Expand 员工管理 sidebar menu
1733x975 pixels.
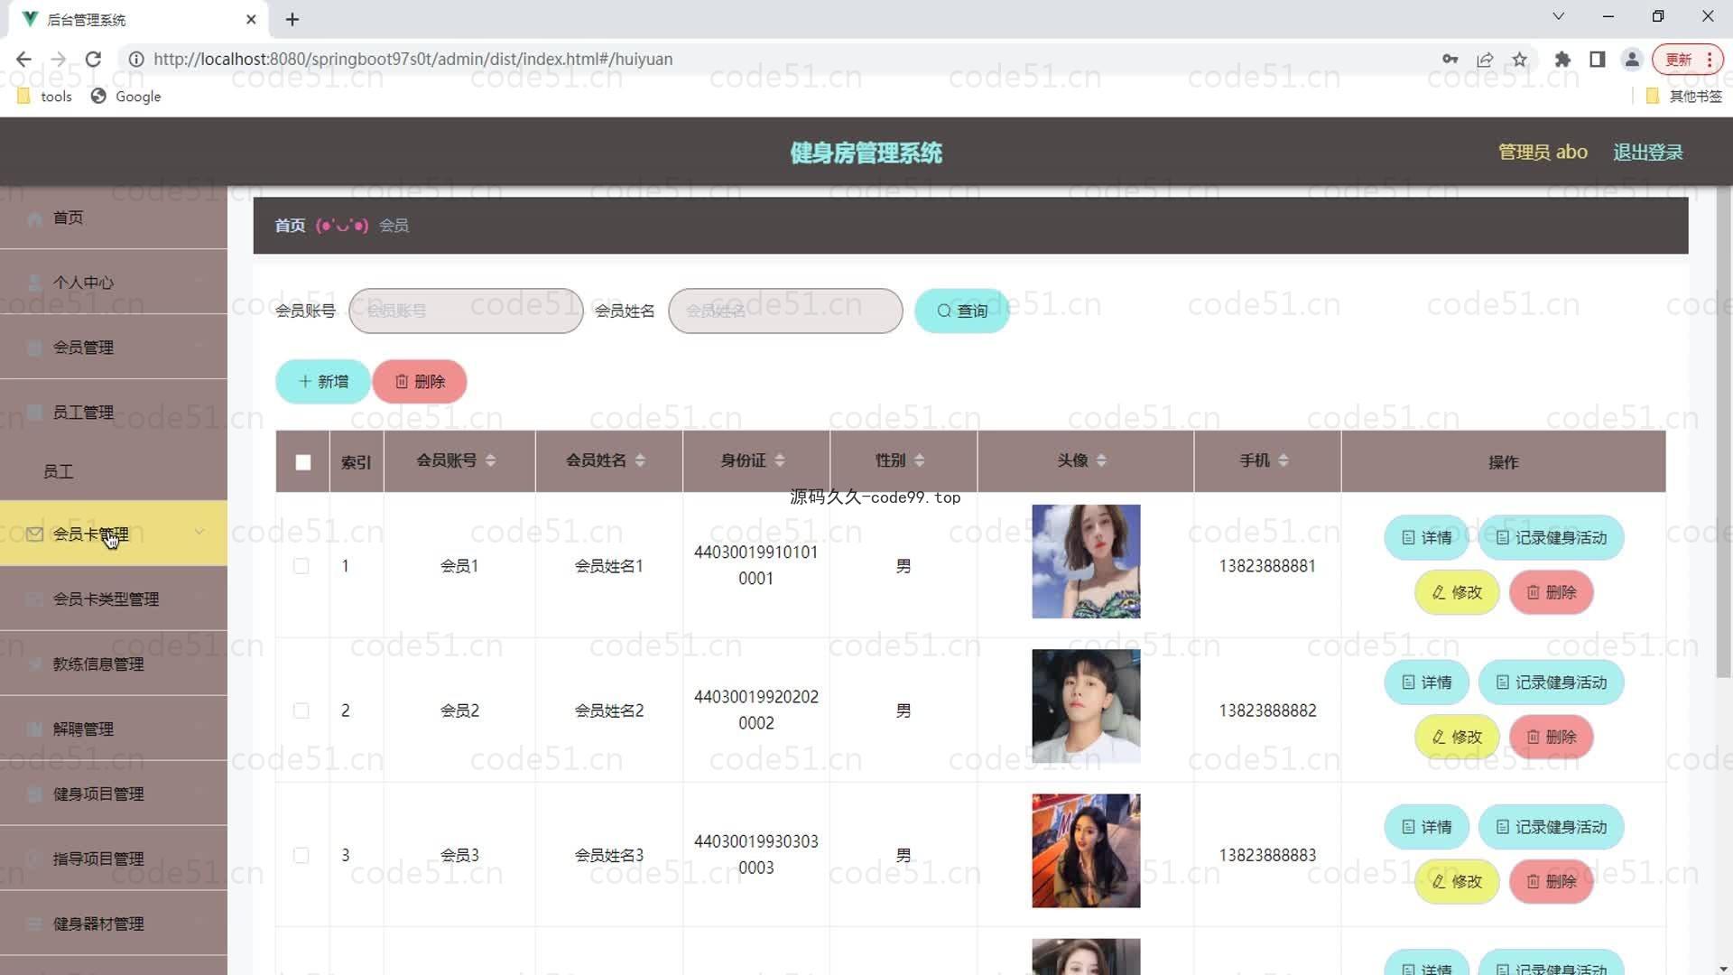[114, 413]
